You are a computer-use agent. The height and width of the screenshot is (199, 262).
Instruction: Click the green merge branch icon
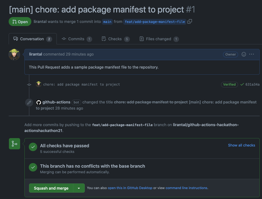click(15, 144)
